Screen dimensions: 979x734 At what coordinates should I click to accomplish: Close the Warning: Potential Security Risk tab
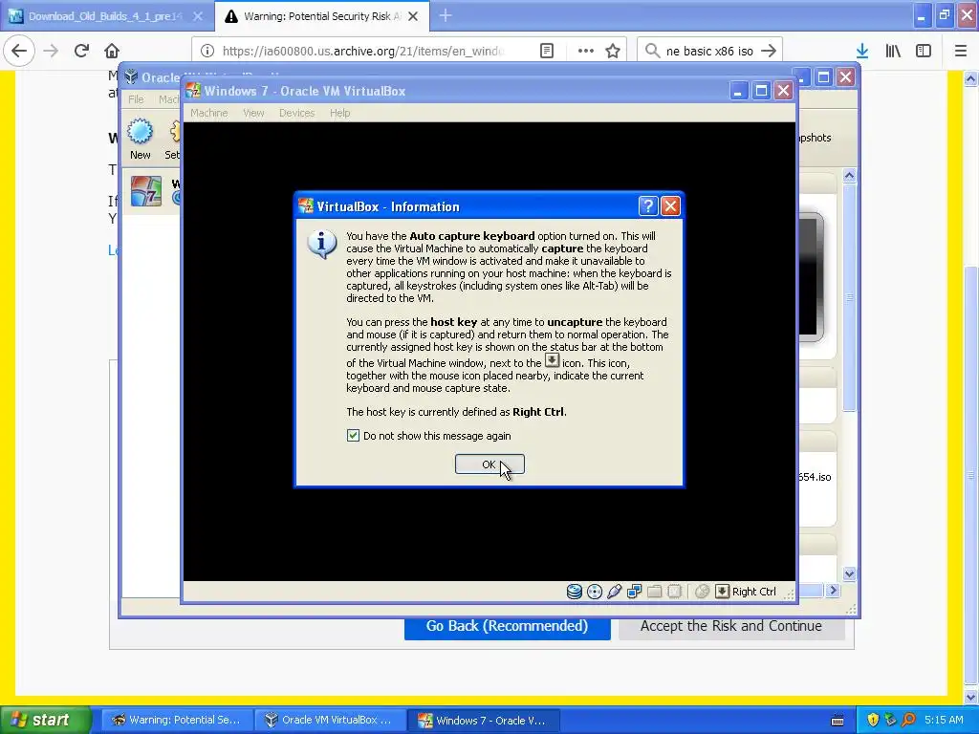413,16
